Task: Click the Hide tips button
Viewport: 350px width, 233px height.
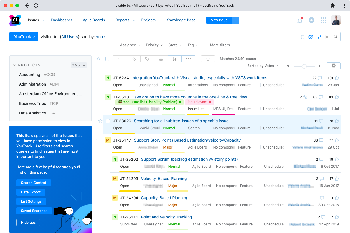Action: pyautogui.click(x=28, y=223)
